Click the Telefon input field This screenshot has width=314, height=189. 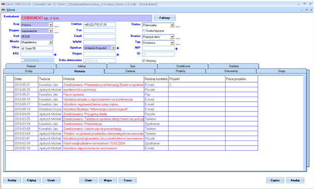pyautogui.click(x=99, y=25)
